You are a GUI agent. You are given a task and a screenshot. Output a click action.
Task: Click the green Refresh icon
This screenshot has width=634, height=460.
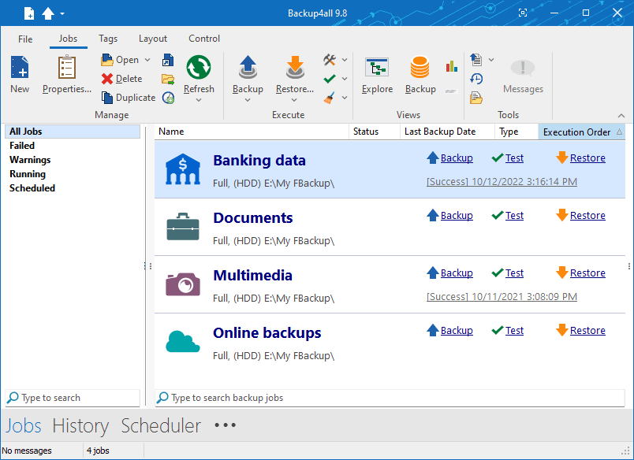[x=199, y=67]
